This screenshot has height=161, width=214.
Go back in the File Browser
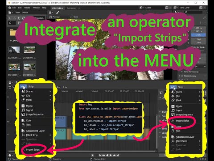[10, 18]
